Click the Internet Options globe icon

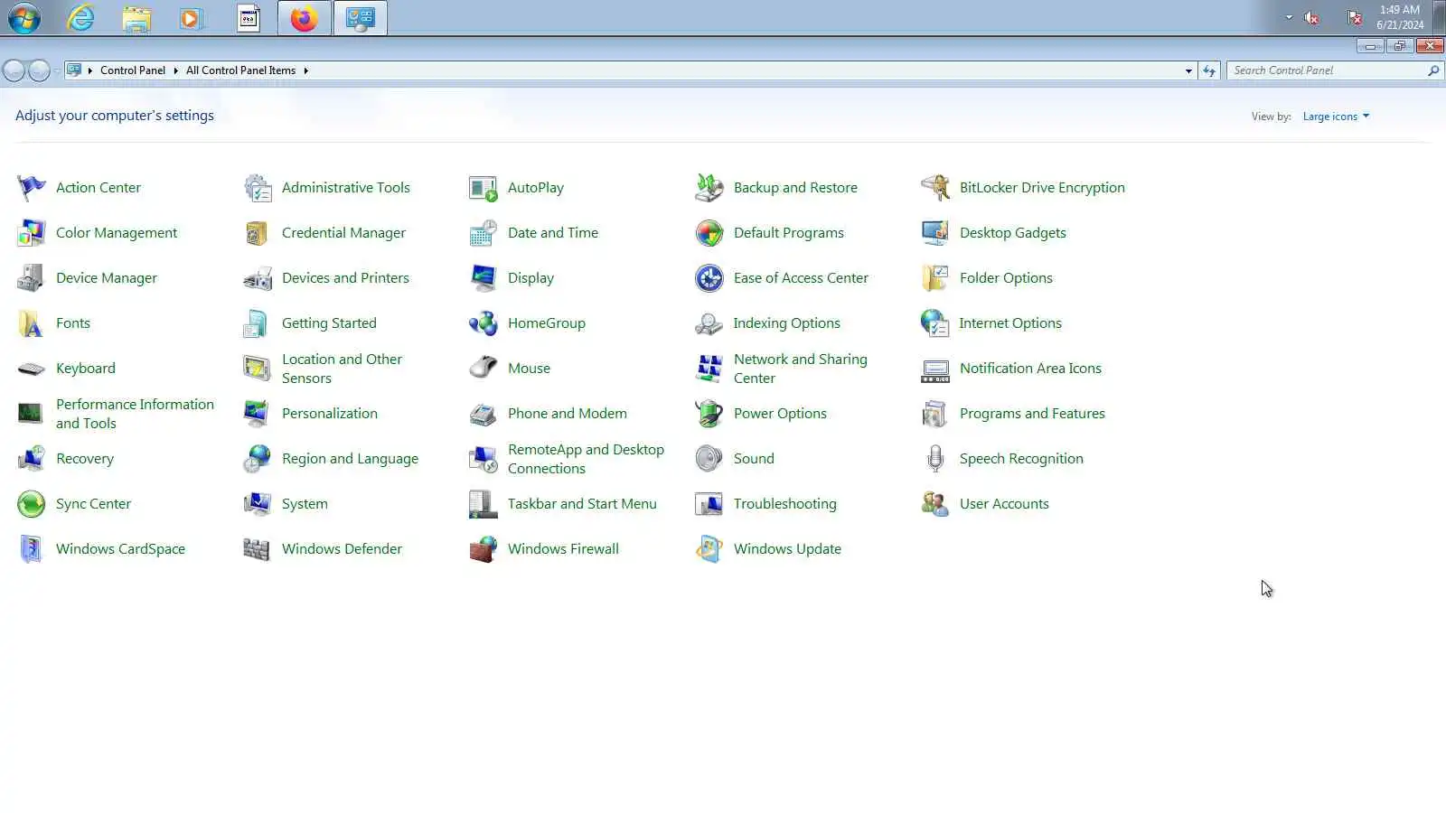click(x=935, y=323)
